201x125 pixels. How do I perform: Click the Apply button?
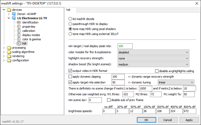coord(189,120)
